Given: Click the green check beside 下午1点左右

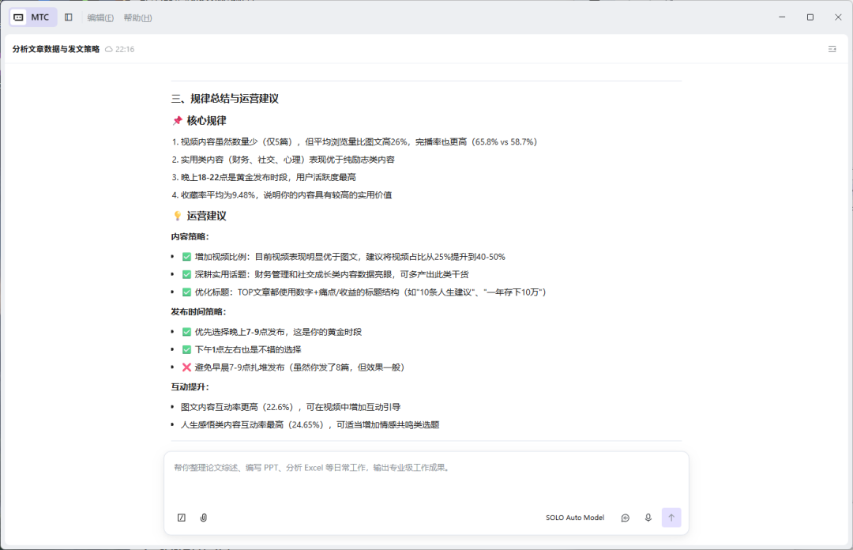Looking at the screenshot, I should [186, 349].
